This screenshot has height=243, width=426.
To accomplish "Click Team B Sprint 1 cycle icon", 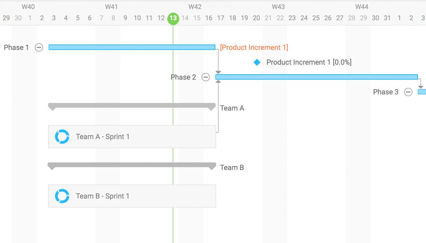I will [62, 196].
